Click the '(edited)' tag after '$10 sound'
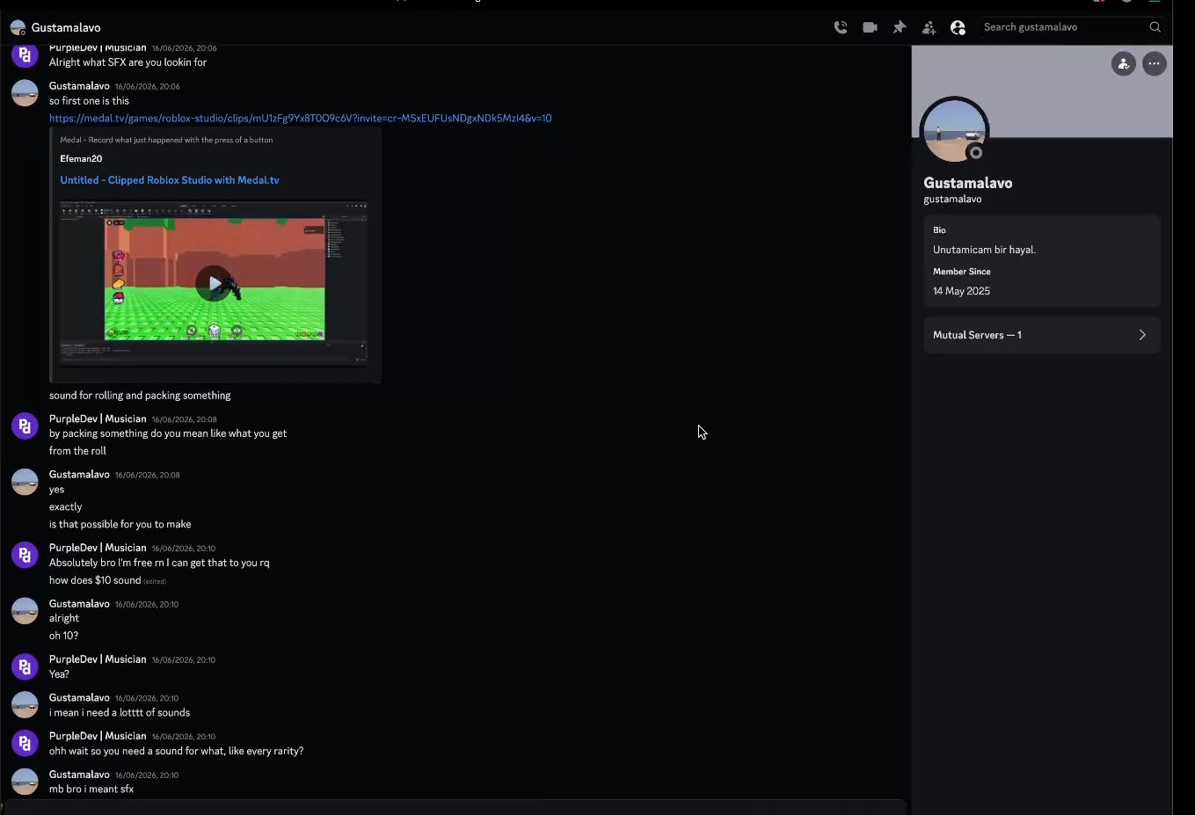The image size is (1195, 815). [x=155, y=581]
